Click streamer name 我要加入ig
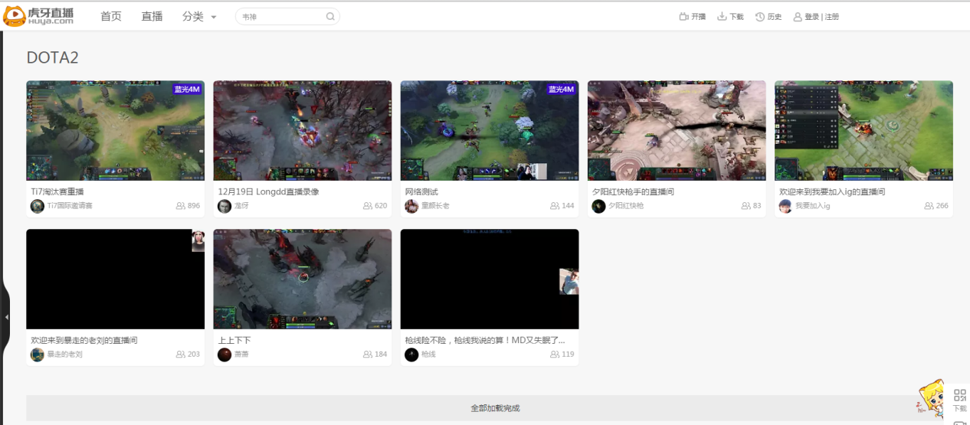This screenshot has height=425, width=970. pos(813,206)
